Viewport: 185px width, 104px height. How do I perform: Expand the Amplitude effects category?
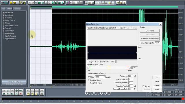point(3,15)
